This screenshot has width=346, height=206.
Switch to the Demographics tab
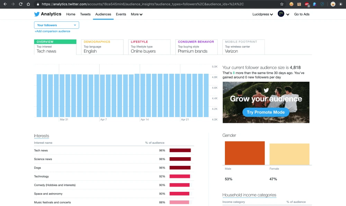(x=102, y=47)
